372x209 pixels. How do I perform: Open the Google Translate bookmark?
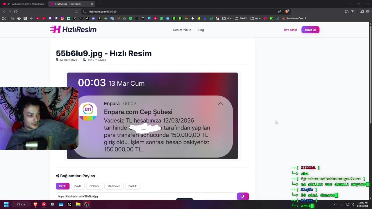112,18
